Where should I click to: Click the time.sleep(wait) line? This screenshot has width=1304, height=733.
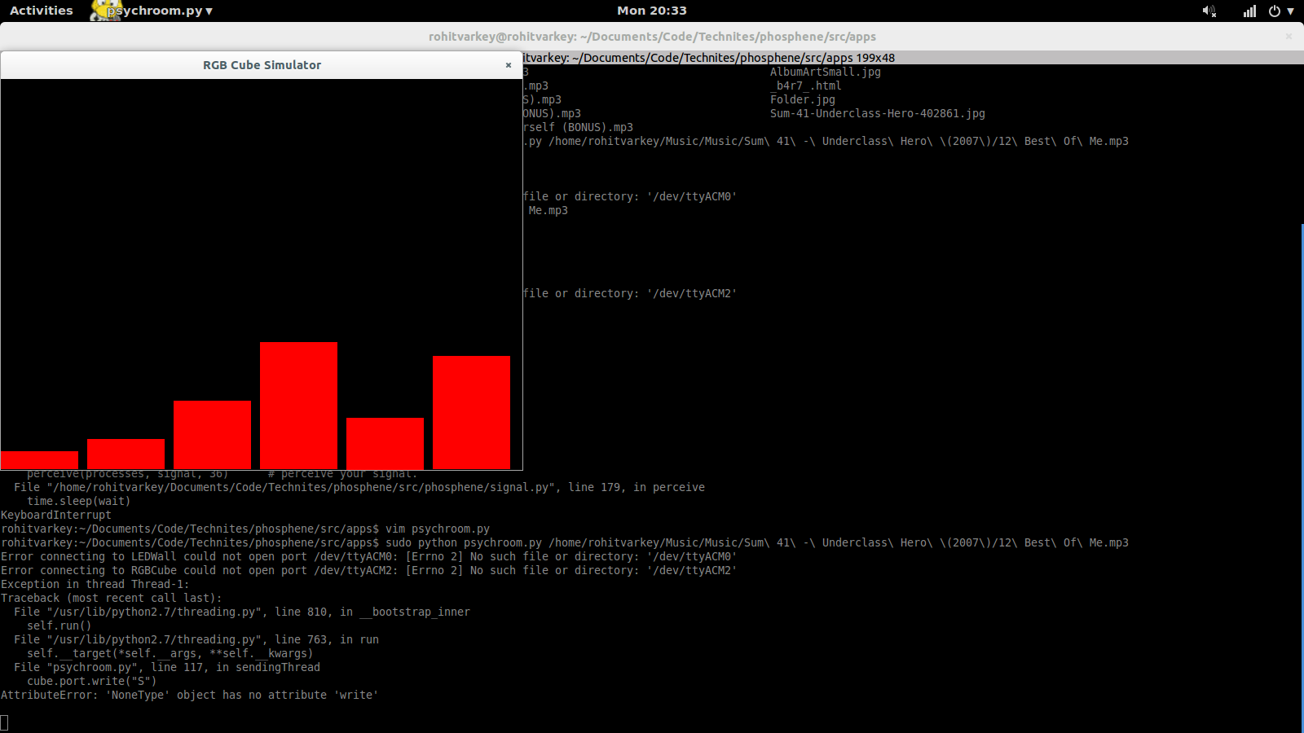point(79,501)
